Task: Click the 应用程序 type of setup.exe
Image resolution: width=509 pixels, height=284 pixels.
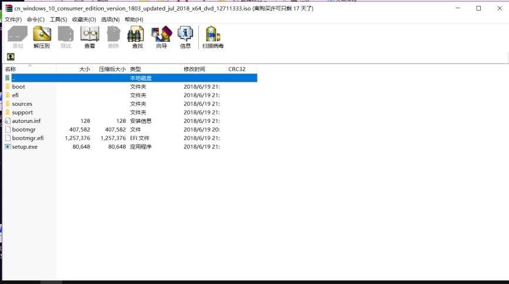Action: [x=141, y=146]
